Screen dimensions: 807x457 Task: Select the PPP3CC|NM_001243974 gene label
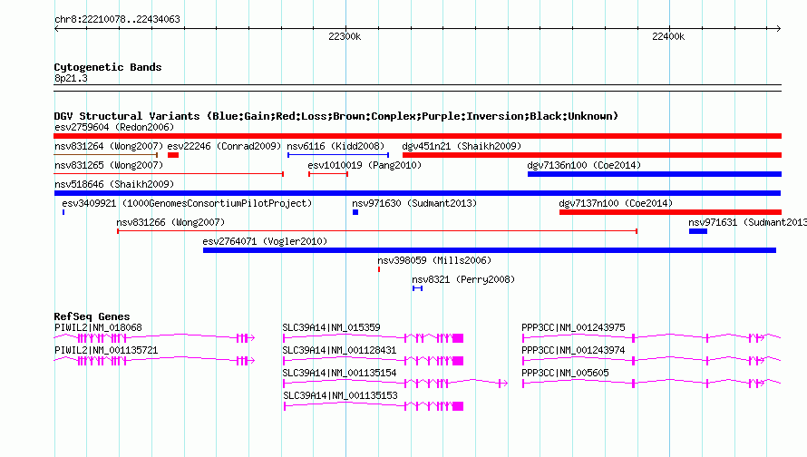pyautogui.click(x=573, y=350)
